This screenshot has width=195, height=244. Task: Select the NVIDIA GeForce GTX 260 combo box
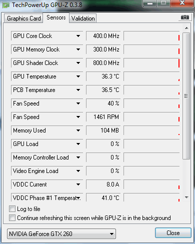[61, 234]
